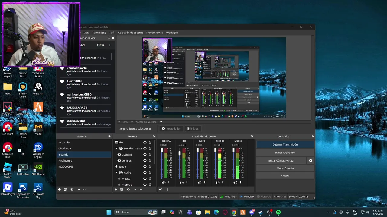
Task: Click the Buscar search box in the taskbar
Action: pyautogui.click(x=136, y=212)
